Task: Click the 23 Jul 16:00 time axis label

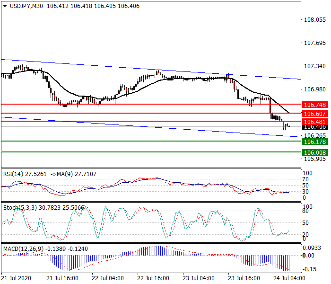Action: 244,278
